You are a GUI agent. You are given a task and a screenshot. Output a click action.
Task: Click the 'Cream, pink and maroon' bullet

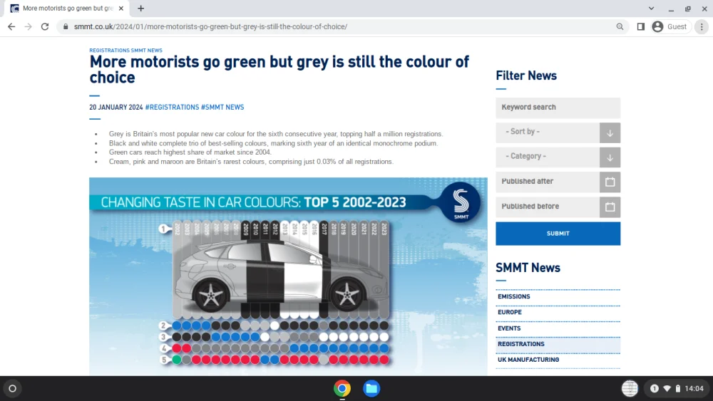click(251, 162)
